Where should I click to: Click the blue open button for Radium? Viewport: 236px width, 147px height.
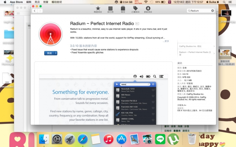coord(49,53)
